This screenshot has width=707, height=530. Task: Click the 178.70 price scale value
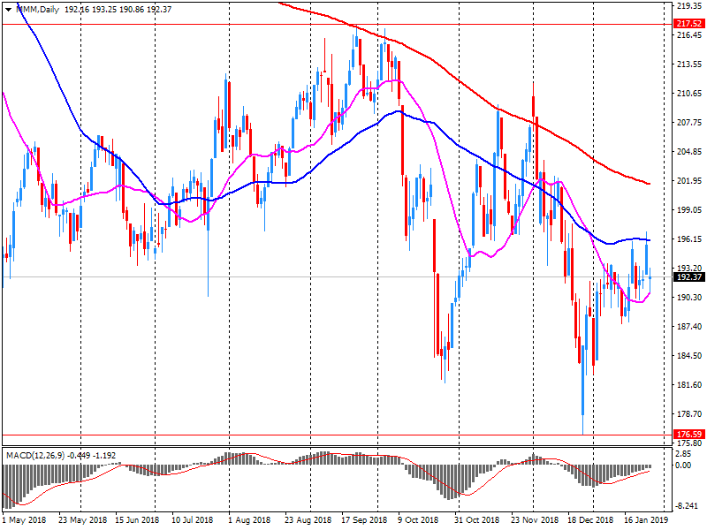tap(689, 413)
